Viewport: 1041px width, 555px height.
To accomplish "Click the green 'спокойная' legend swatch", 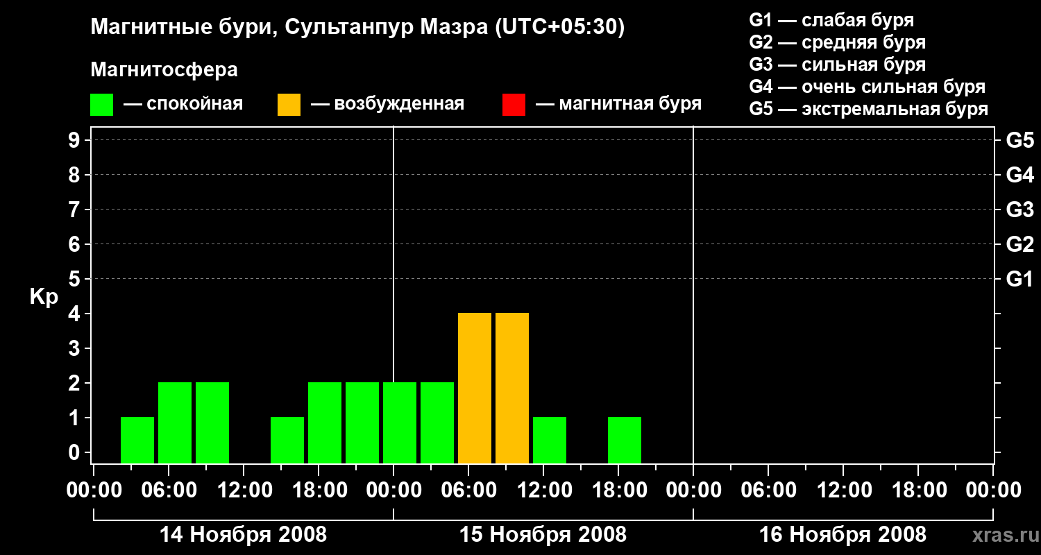I will [x=102, y=105].
